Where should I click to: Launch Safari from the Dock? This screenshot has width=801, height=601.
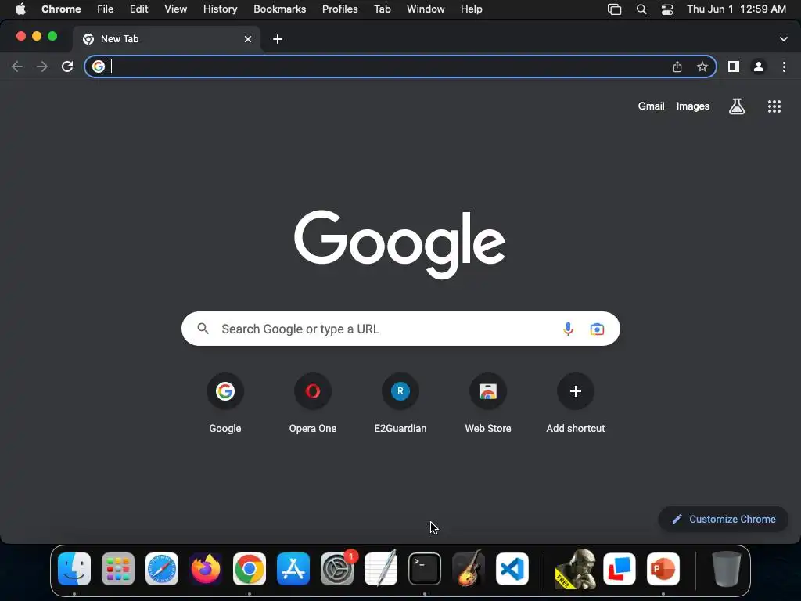pyautogui.click(x=162, y=569)
